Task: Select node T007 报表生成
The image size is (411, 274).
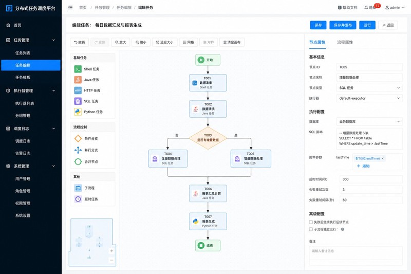Action: [208, 221]
